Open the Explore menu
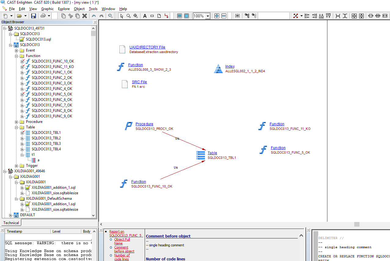The width and height of the screenshot is (390, 261). coord(64,9)
